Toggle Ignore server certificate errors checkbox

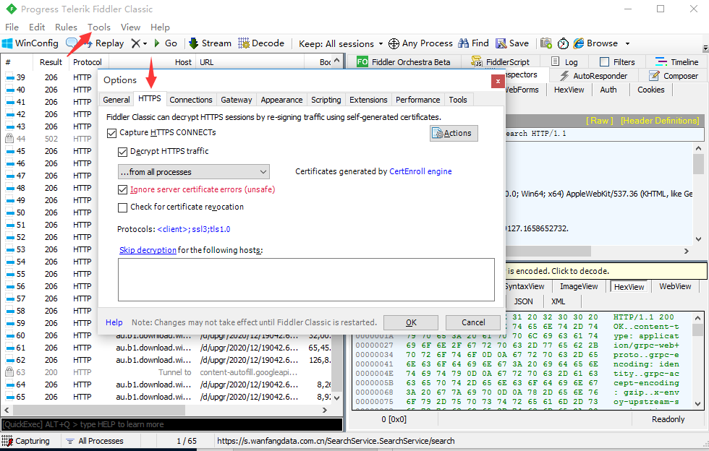coord(122,190)
